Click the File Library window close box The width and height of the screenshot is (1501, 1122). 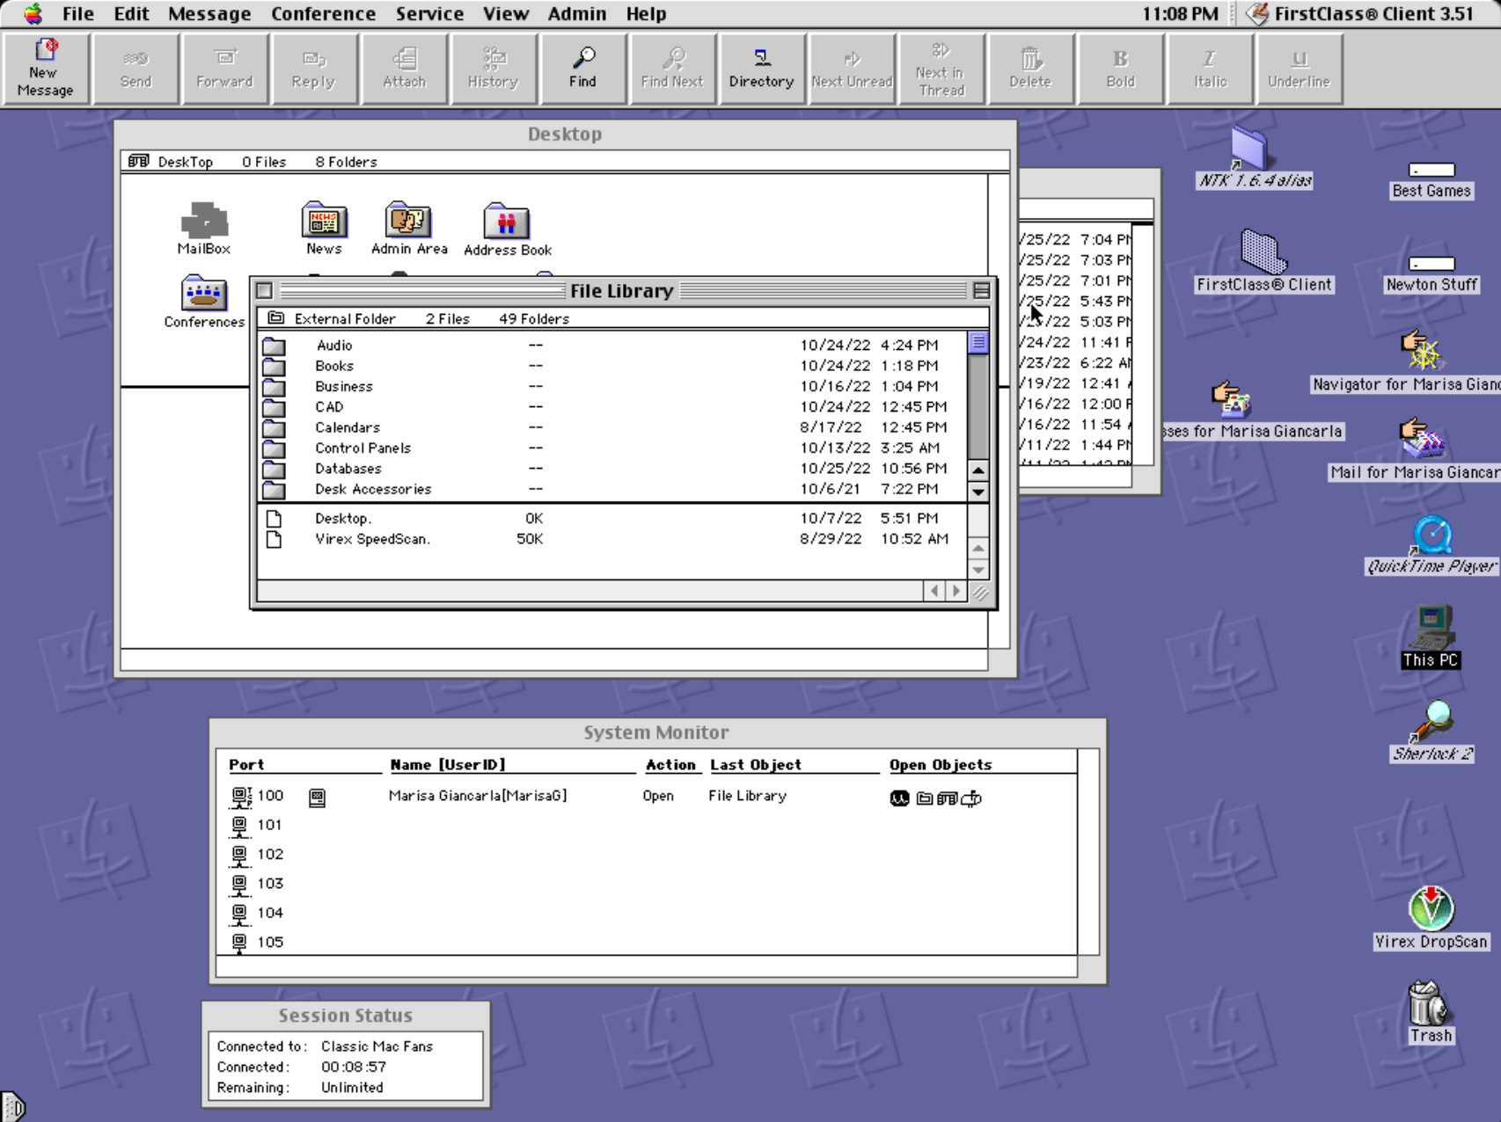264,290
